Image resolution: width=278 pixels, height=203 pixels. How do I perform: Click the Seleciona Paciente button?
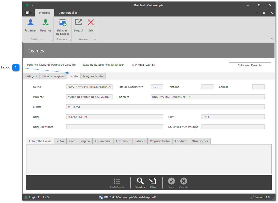tap(250, 65)
